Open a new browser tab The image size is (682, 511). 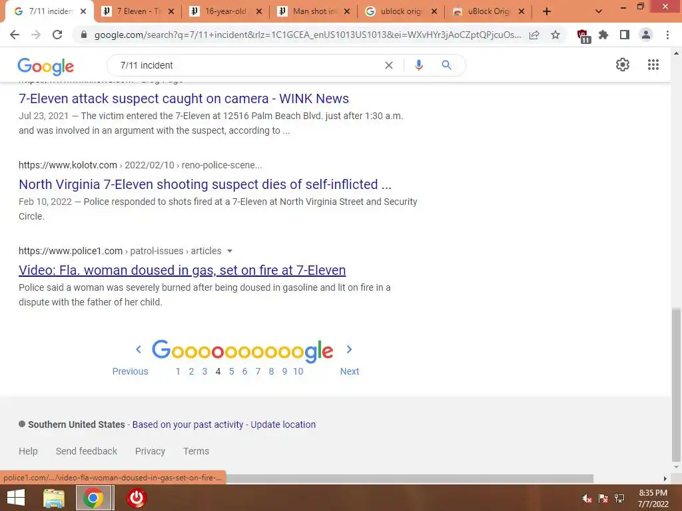point(547,11)
